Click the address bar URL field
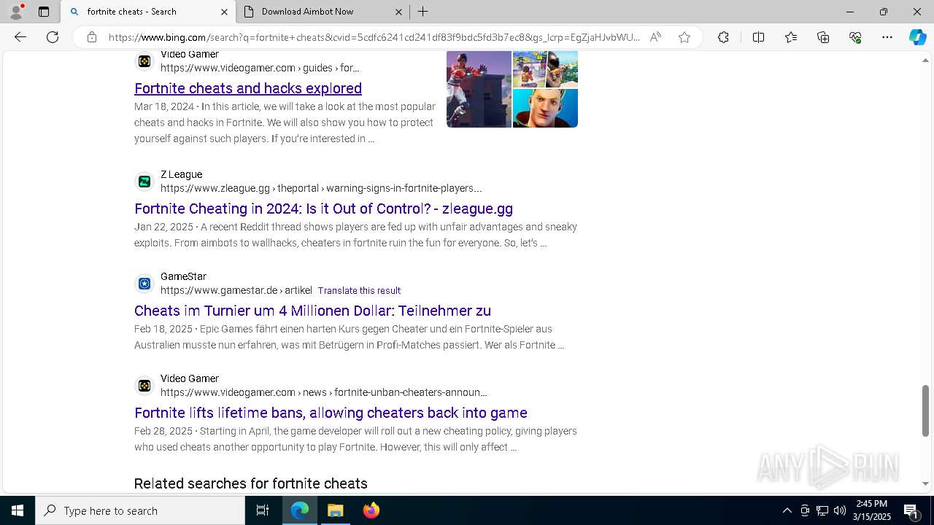This screenshot has height=525, width=934. pos(374,37)
